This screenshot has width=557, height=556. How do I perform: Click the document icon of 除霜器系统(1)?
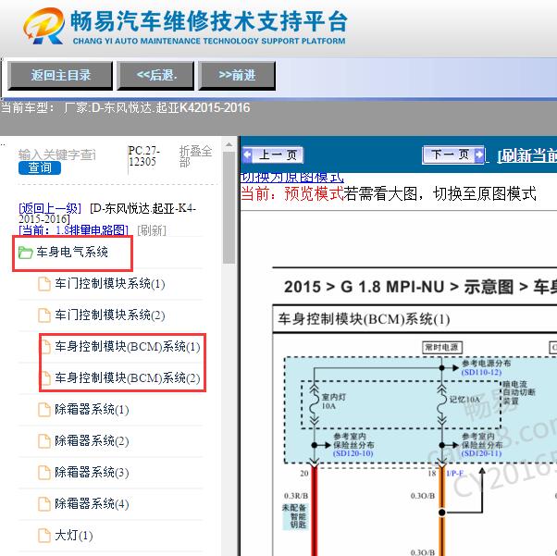(44, 410)
